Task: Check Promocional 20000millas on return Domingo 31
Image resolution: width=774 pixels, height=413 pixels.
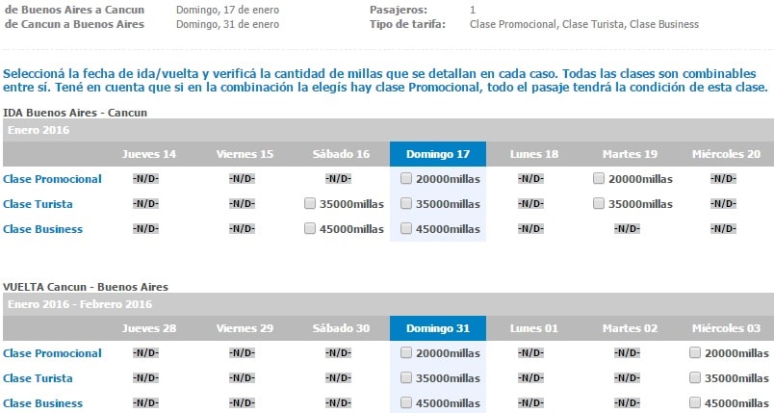Action: [x=405, y=352]
